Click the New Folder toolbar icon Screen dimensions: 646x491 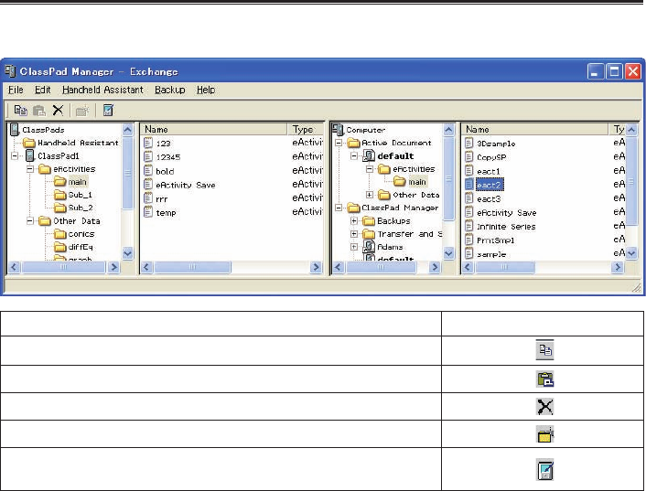[82, 111]
